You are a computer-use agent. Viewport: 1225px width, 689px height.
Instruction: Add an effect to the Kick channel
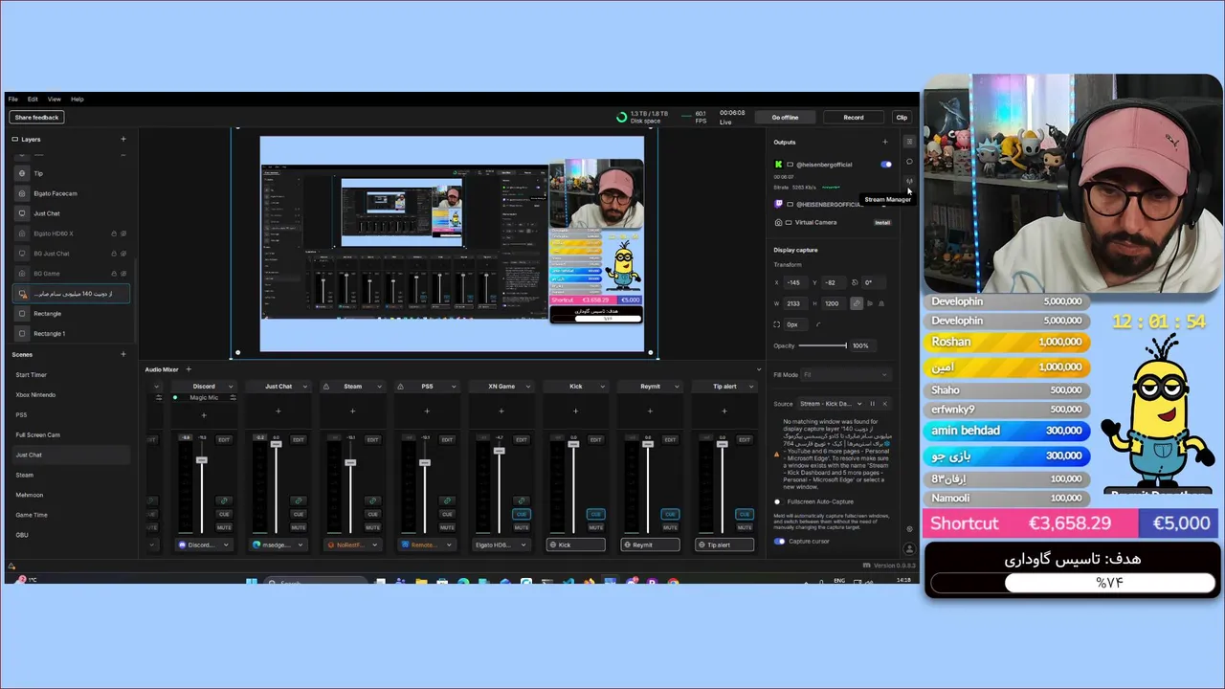pos(575,411)
